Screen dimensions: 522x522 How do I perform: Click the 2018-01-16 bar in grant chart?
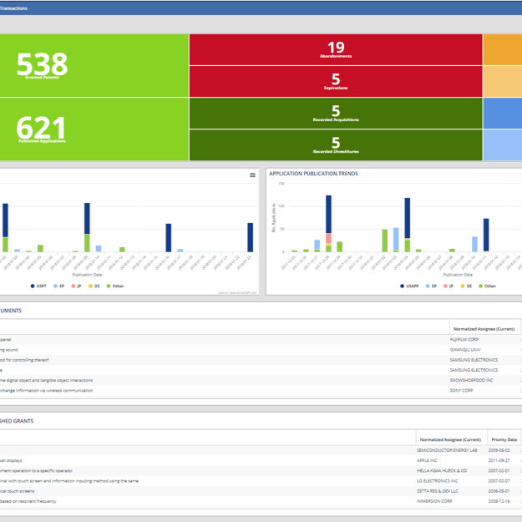169,238
